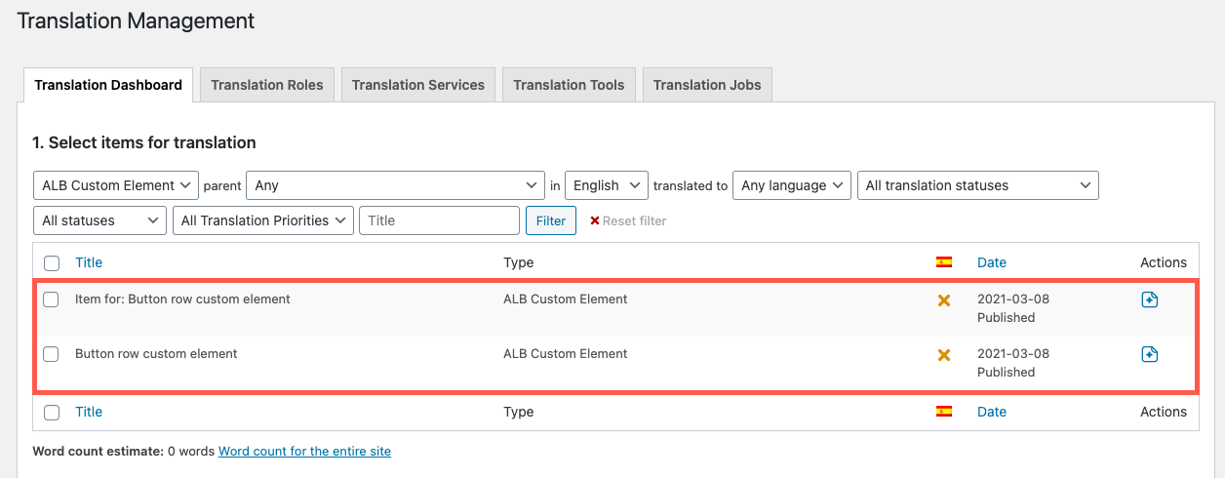Screen dimensions: 1225x478
Task: Check the 'Item for: Button row custom element' checkbox
Action: pos(52,300)
